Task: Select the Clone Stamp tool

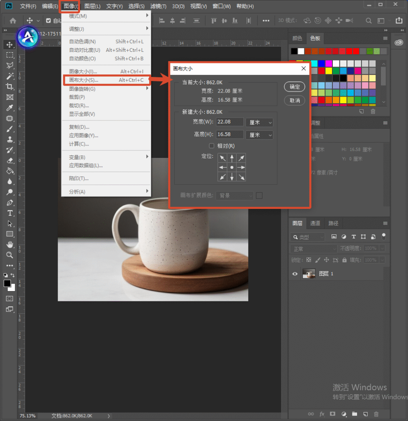Action: point(10,139)
